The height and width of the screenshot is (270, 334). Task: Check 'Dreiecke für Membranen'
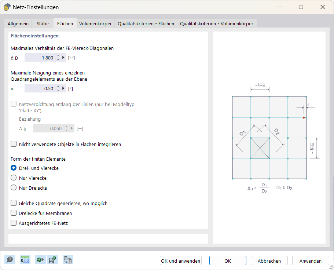pos(14,213)
